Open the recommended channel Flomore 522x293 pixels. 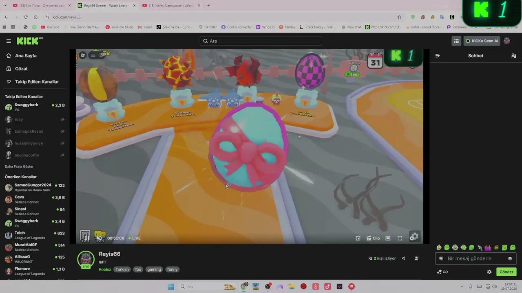35,271
